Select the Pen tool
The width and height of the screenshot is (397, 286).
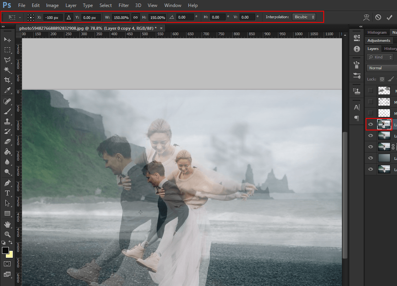tap(7, 183)
